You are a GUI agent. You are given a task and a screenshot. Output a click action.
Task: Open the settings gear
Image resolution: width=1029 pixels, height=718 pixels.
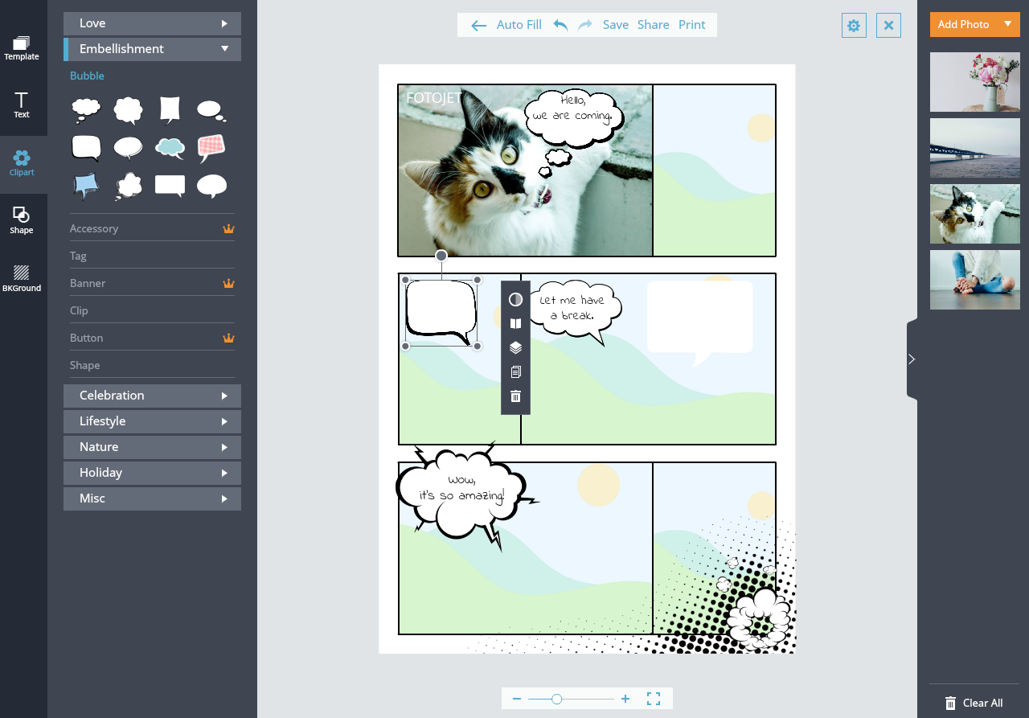click(x=854, y=26)
